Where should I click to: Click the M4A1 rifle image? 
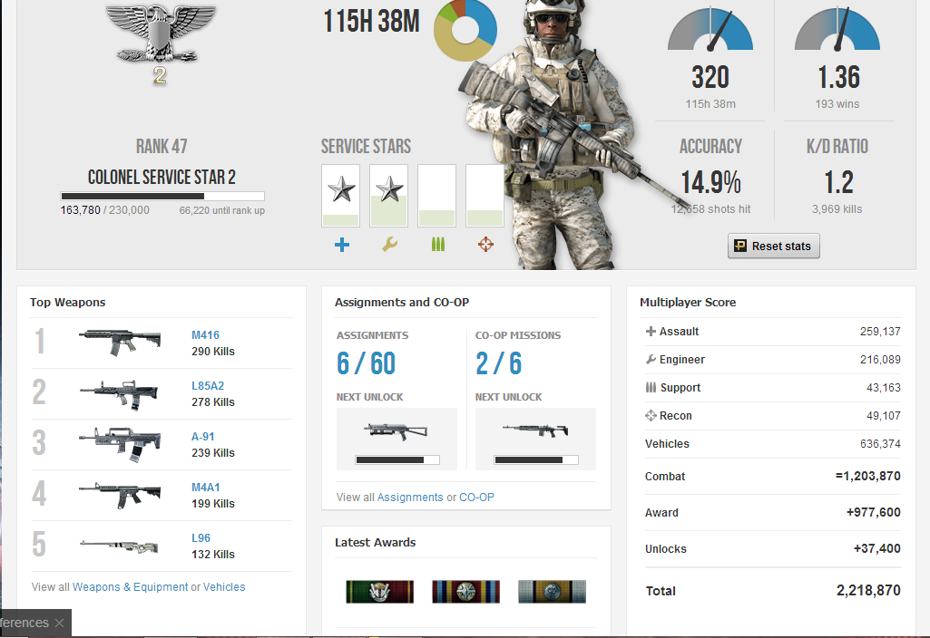pyautogui.click(x=120, y=495)
